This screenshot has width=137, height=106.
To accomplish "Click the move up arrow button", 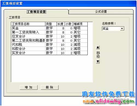I will coord(98,47).
